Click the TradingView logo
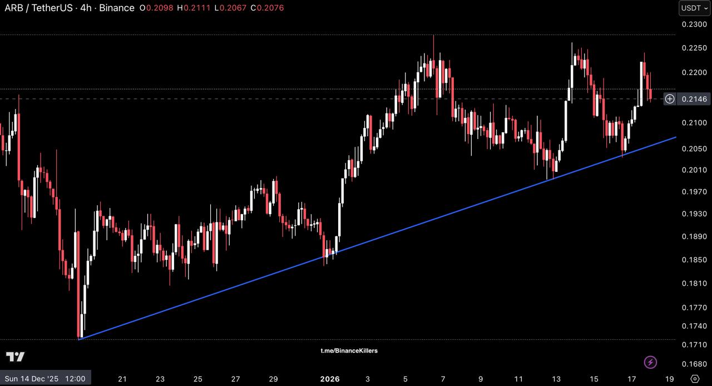This screenshot has height=386, width=712. [x=15, y=357]
